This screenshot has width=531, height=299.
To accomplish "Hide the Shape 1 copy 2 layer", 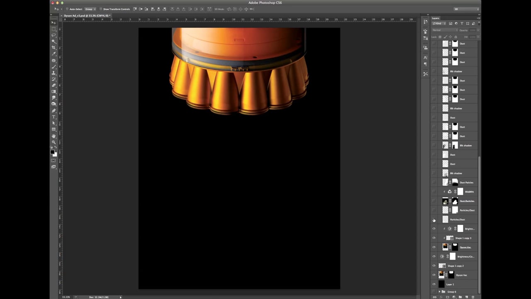I will click(x=434, y=266).
